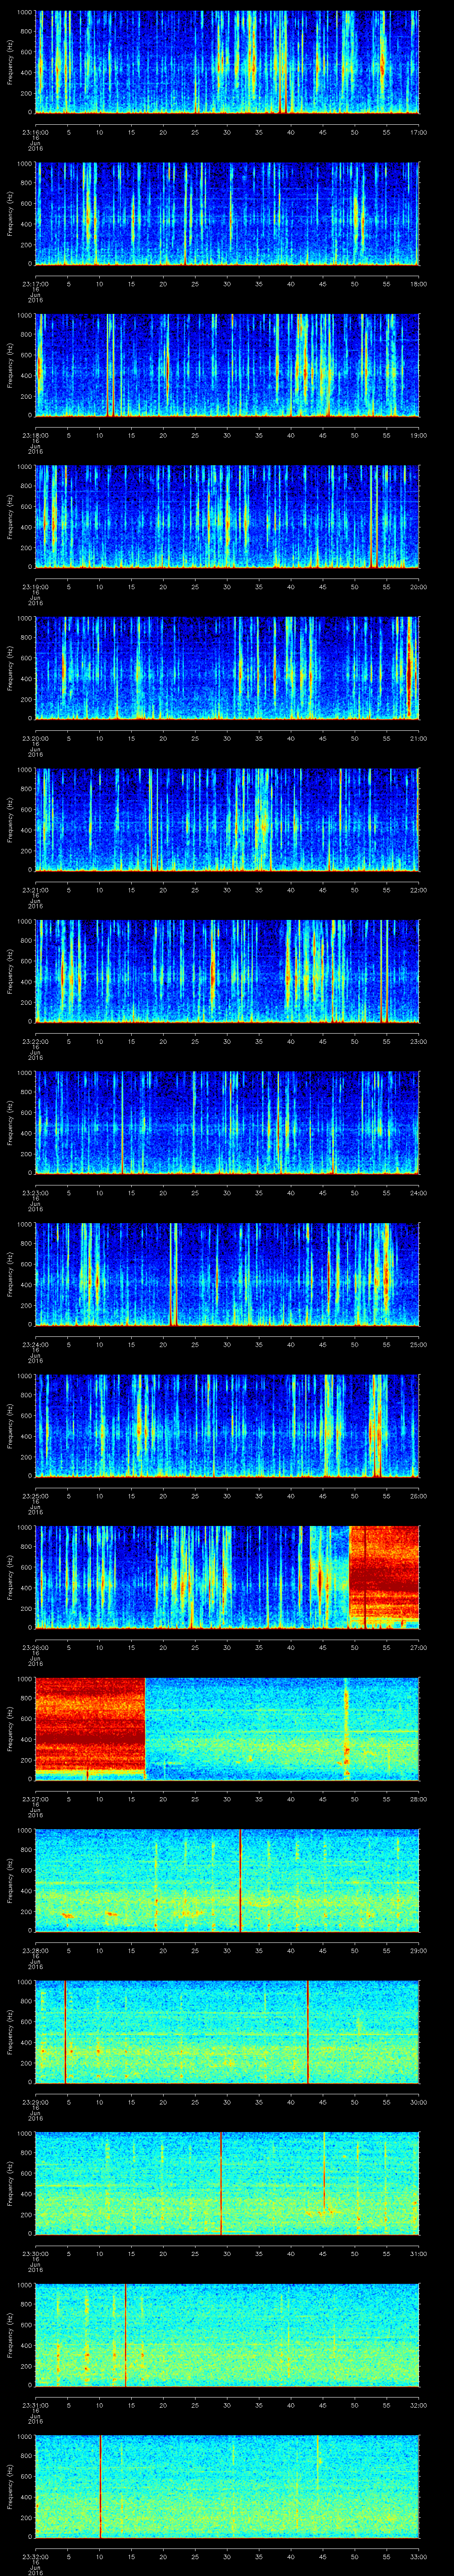Click the 55-second tick label under the 23:19:00 panel
Viewport: 454px width, 2576px height.
pos(387,587)
